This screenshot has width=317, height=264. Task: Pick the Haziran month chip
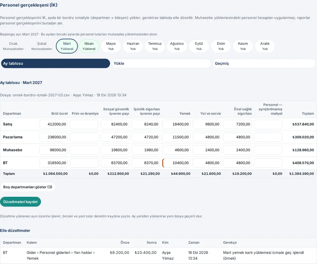point(133,46)
